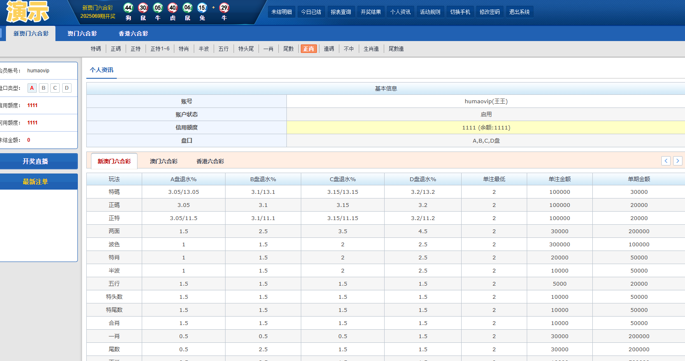Viewport: 685px width, 361px height.
Task: Select 尾數 play type
Action: 289,49
